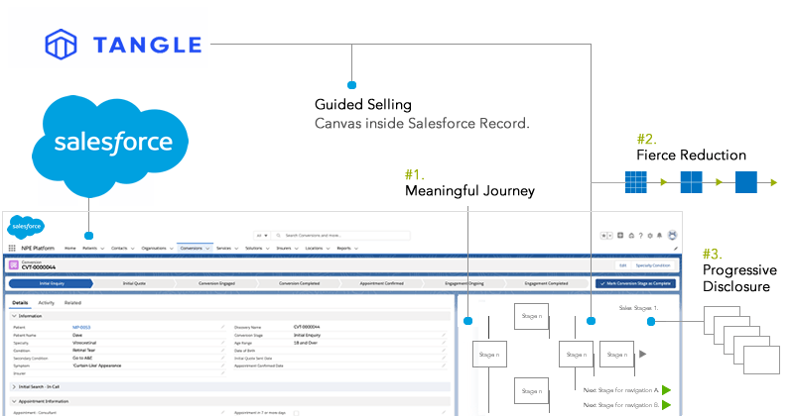Click Mark Conversion Stage as Complete
Viewport: 794px width, 416px height.
(635, 283)
